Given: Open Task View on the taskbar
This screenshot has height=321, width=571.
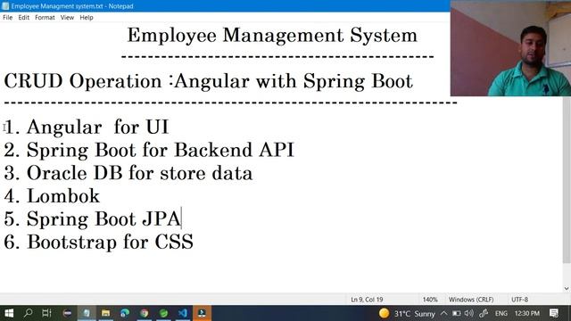Looking at the screenshot, I should coord(46,313).
